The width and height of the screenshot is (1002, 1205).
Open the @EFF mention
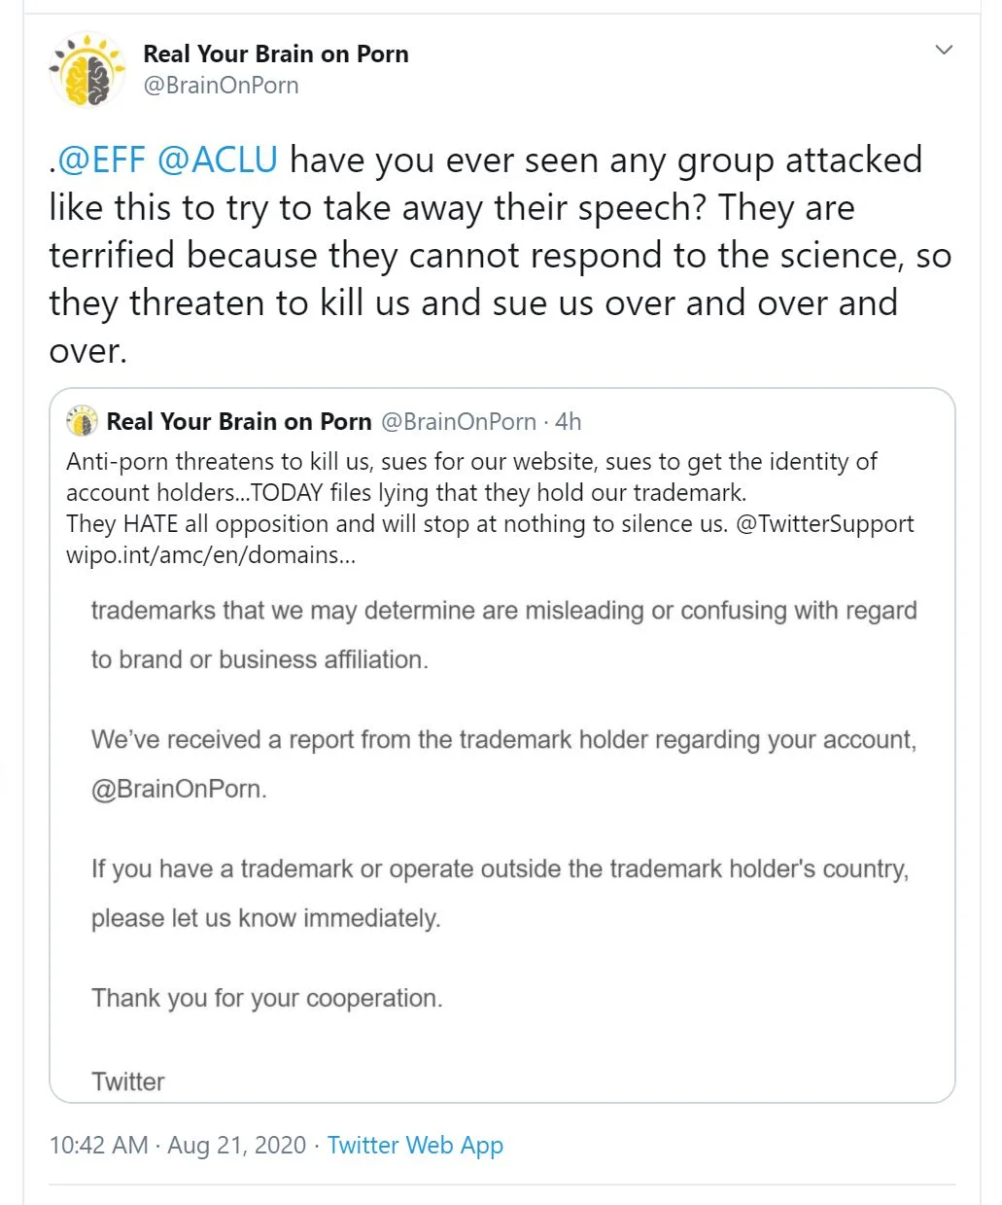[101, 159]
